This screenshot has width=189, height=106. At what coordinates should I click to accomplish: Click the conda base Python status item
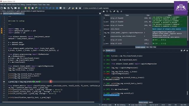pos(137,105)
